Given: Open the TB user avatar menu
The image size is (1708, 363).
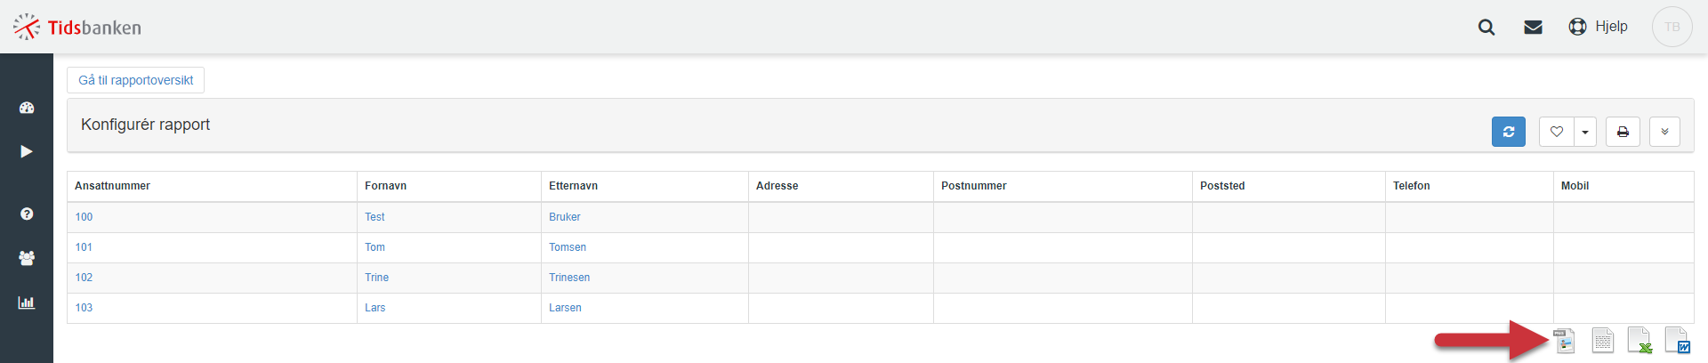Looking at the screenshot, I should [x=1672, y=27].
